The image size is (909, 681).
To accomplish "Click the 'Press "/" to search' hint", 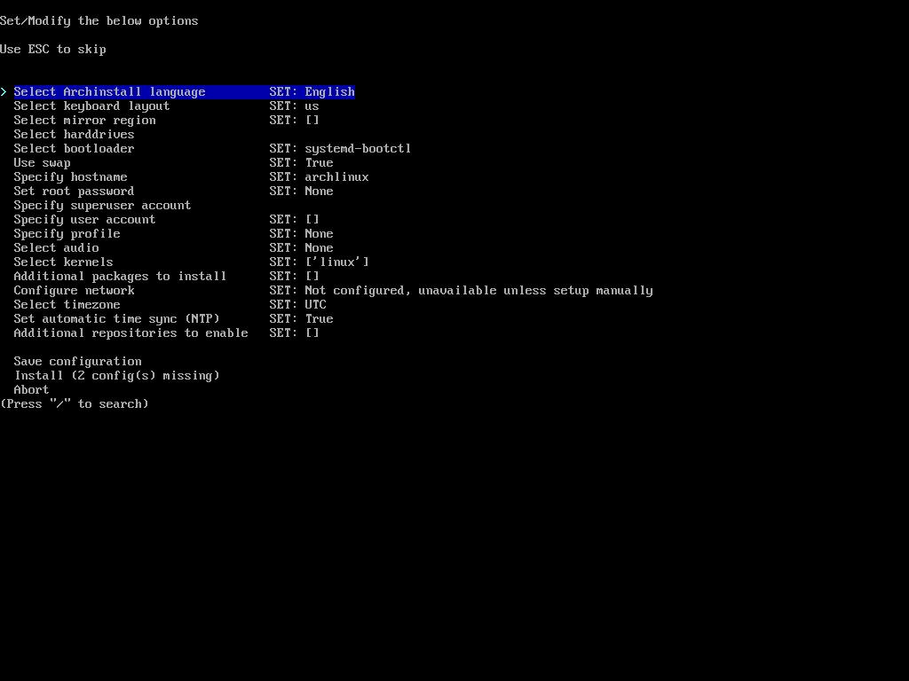I will pos(75,404).
